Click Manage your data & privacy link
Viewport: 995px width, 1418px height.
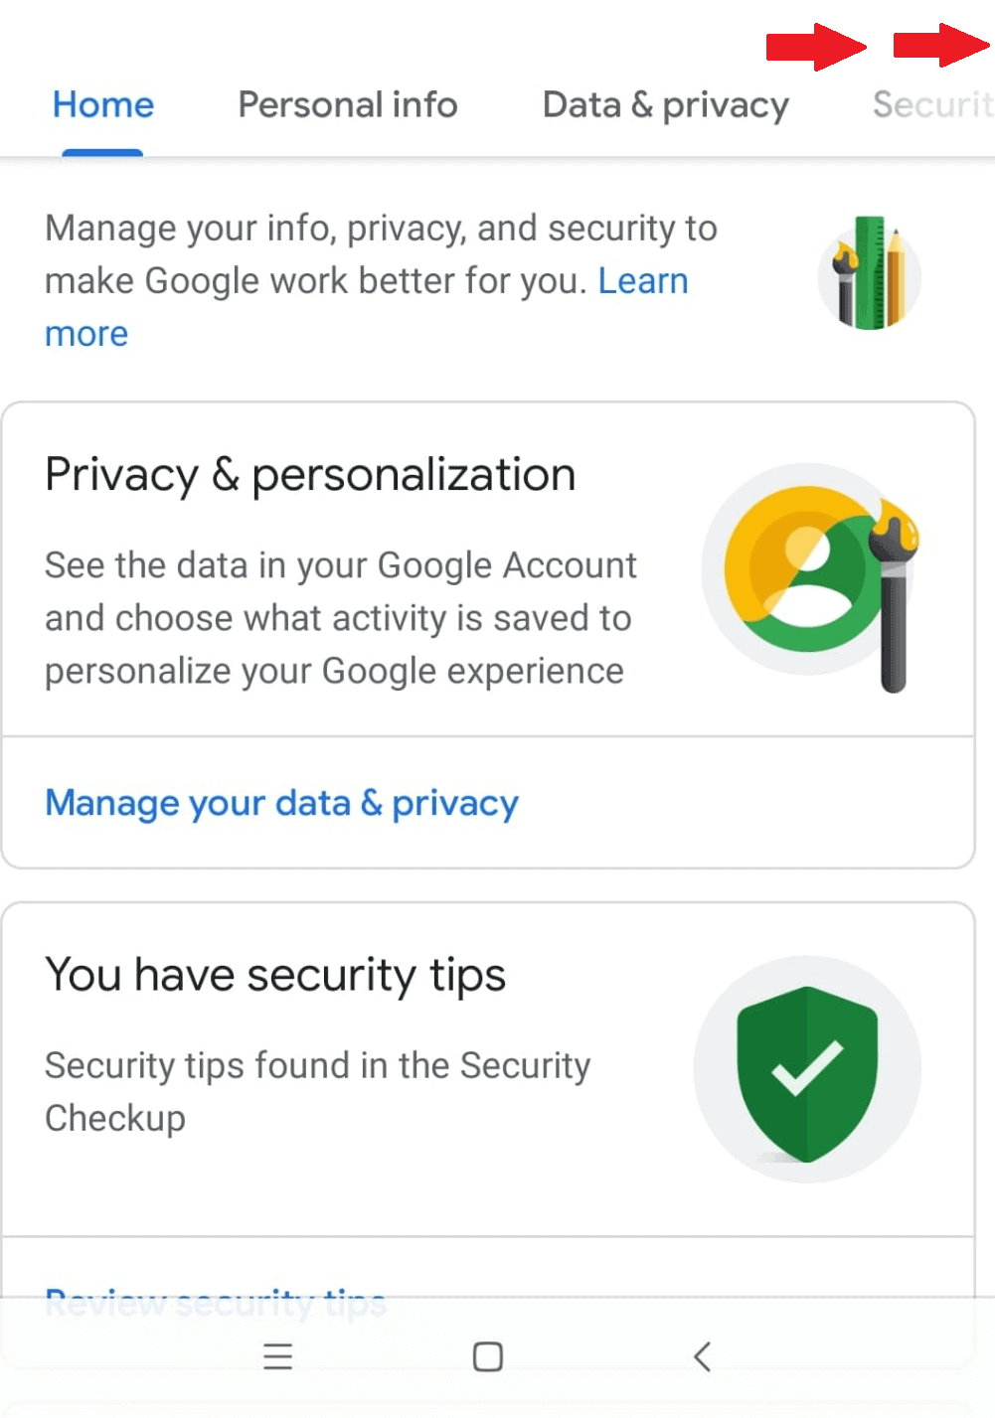click(282, 803)
